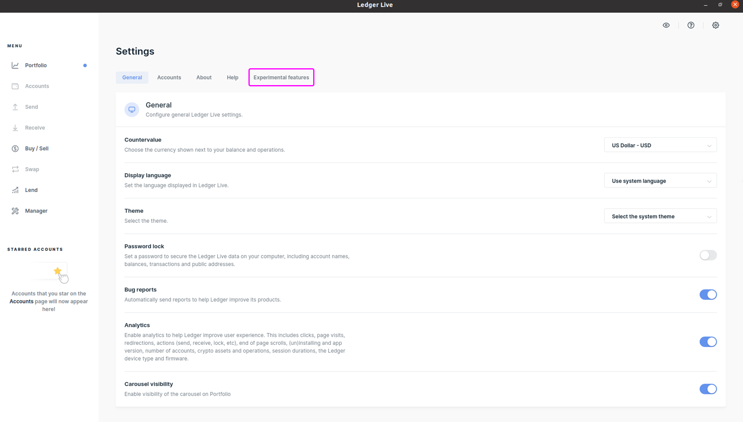Click the starred accounts star illustration

pos(58,271)
